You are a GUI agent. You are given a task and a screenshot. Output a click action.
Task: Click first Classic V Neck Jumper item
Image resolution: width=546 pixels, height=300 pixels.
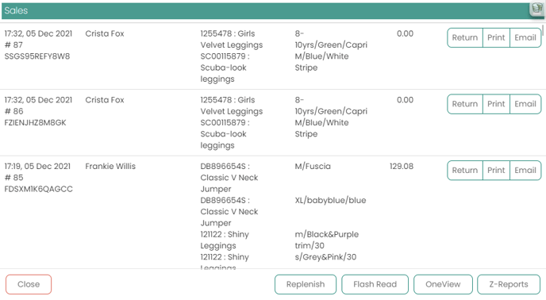pyautogui.click(x=229, y=178)
